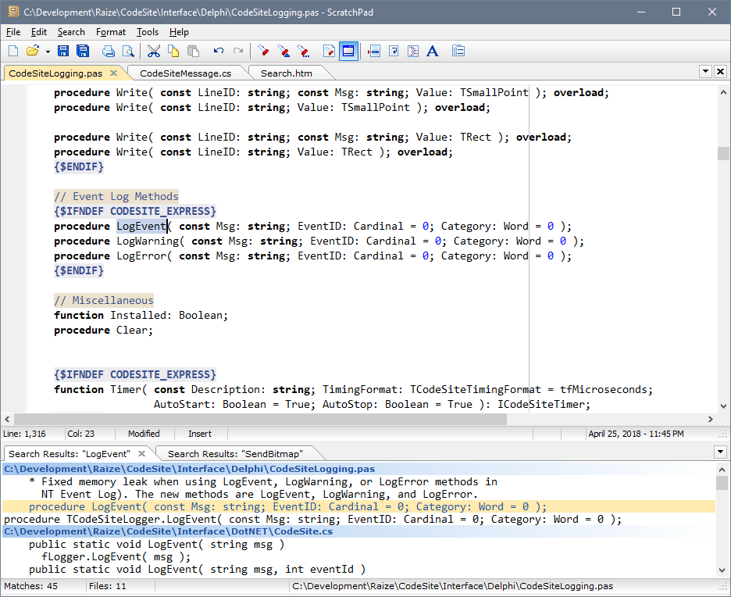The height and width of the screenshot is (597, 731).
Task: Print the current document
Action: coord(109,51)
